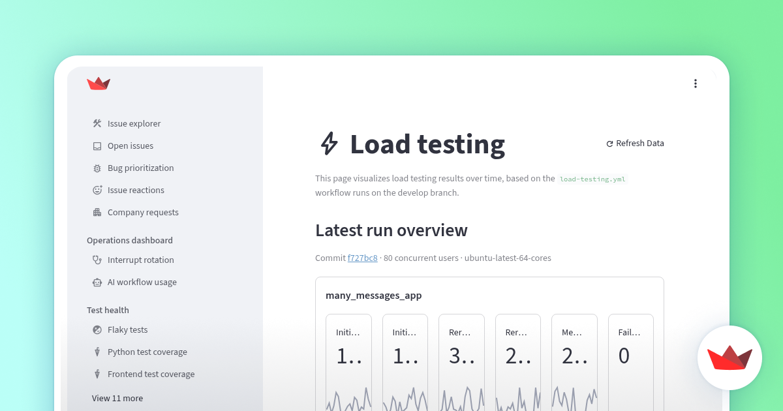Open commit f727bc8 link
The width and height of the screenshot is (783, 411).
point(362,258)
